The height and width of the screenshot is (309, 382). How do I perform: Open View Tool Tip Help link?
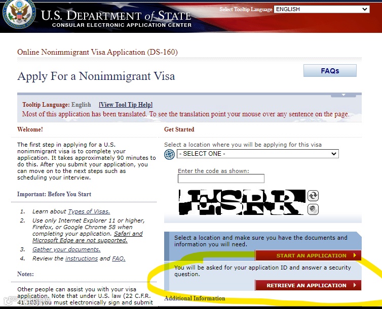126,105
